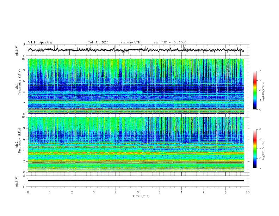This screenshot has width=279, height=216.
Task: Click the time-axis tick label "3"
Action: point(94,192)
